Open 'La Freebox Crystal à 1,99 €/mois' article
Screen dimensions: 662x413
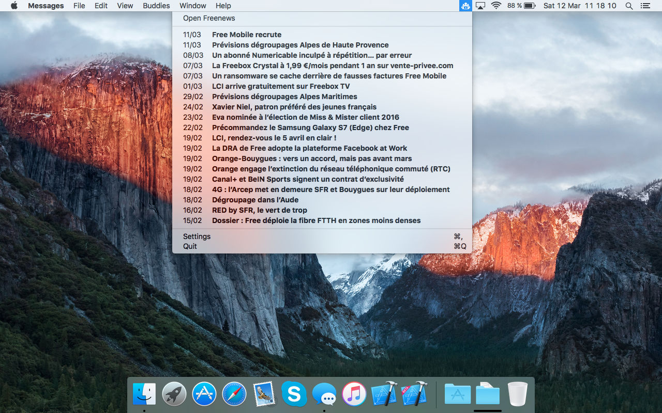322,66
